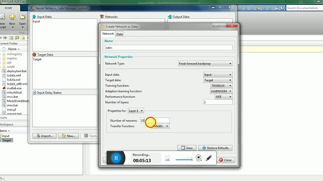Click the browse-for-folder icon

17,38
